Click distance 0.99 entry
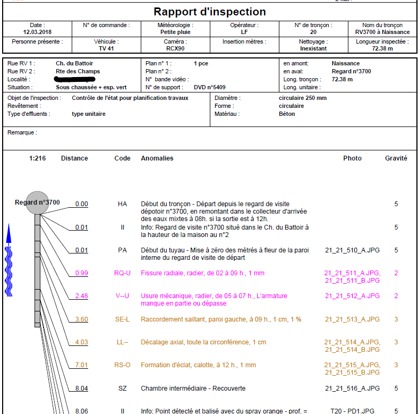 [82, 273]
